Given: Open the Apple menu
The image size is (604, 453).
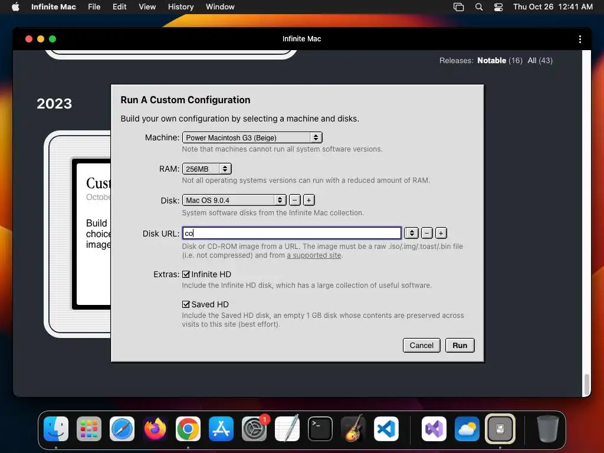Looking at the screenshot, I should 15,6.
